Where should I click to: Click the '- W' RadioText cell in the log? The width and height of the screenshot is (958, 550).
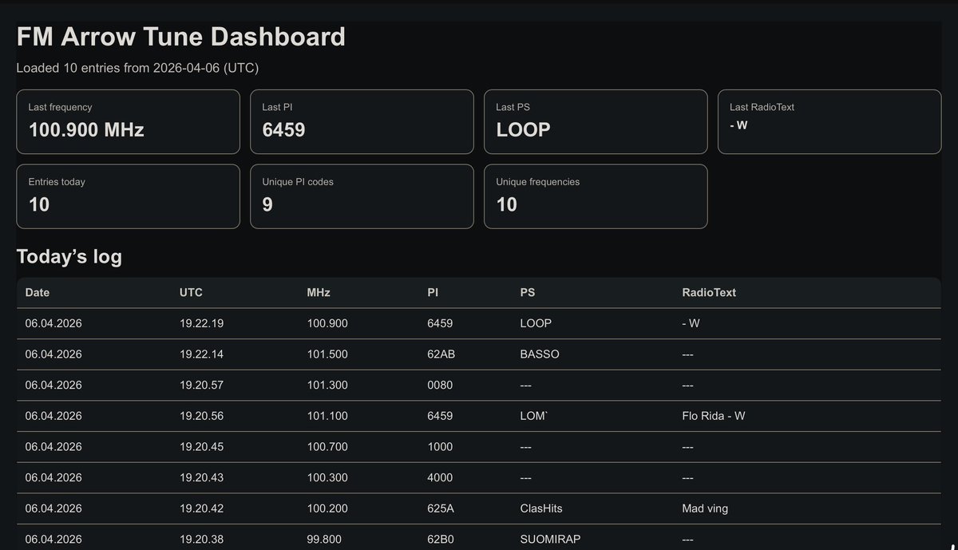691,323
